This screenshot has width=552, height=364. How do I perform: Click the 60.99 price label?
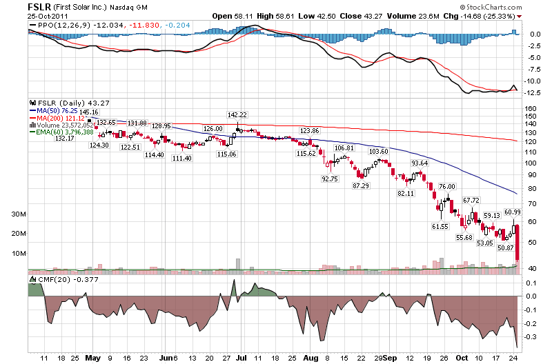click(512, 212)
